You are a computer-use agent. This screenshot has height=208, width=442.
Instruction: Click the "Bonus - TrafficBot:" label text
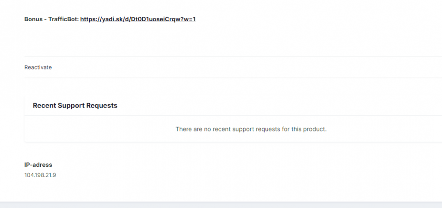coord(51,19)
